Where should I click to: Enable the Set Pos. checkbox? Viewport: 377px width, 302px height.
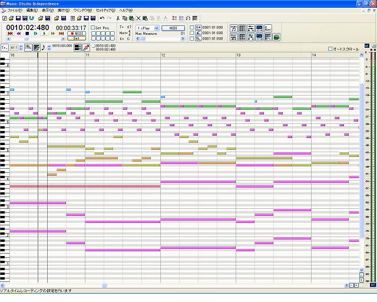click(93, 28)
